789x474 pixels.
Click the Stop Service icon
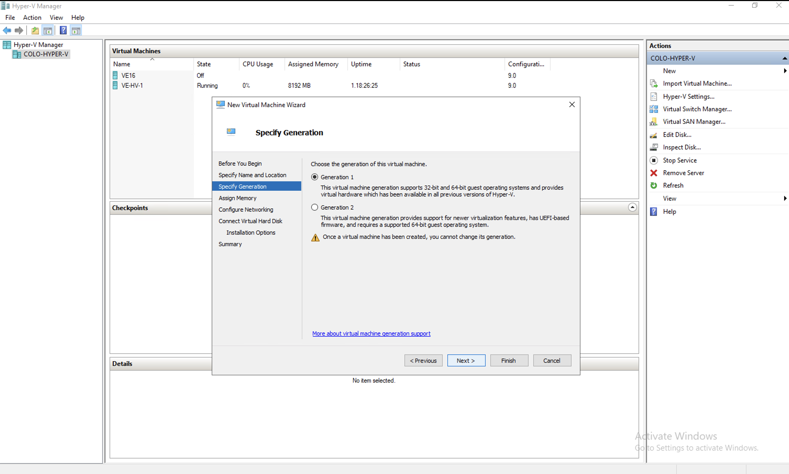pos(654,160)
